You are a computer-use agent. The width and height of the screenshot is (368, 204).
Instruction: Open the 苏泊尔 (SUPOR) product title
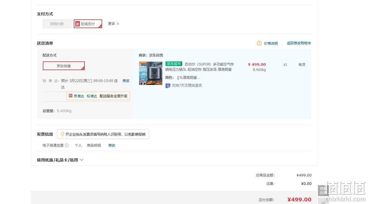200,67
